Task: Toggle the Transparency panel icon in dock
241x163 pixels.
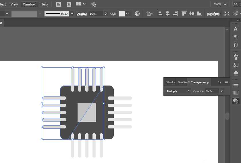Action: click(236, 101)
